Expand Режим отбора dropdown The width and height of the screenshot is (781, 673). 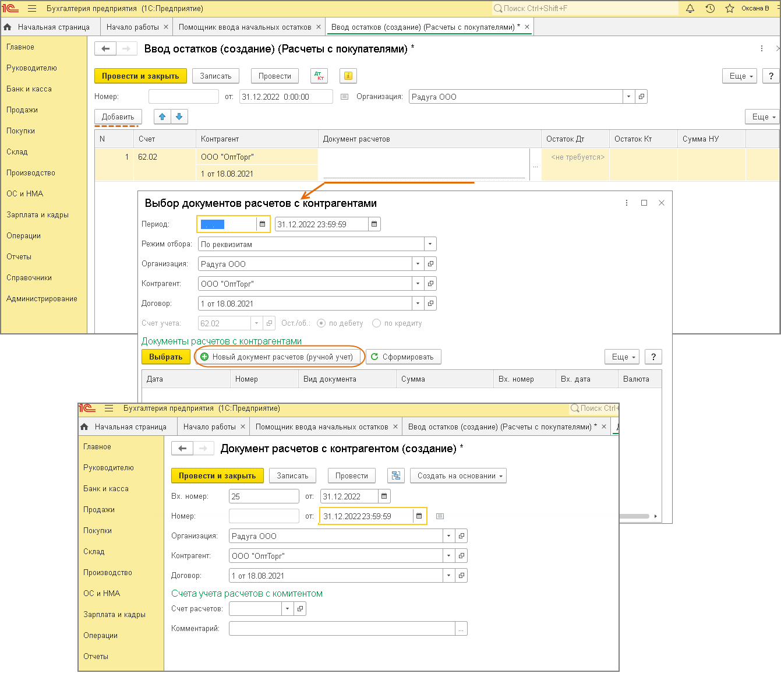point(430,244)
